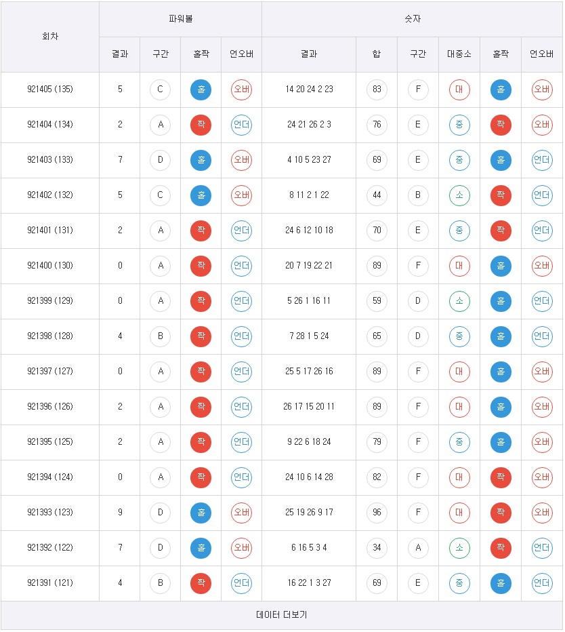Click the 숫자 header group
This screenshot has width=565, height=632.
click(x=413, y=19)
